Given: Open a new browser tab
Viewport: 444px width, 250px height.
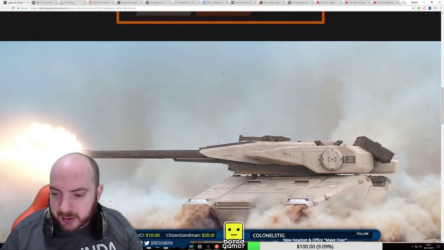Looking at the screenshot, I should [x=405, y=2].
